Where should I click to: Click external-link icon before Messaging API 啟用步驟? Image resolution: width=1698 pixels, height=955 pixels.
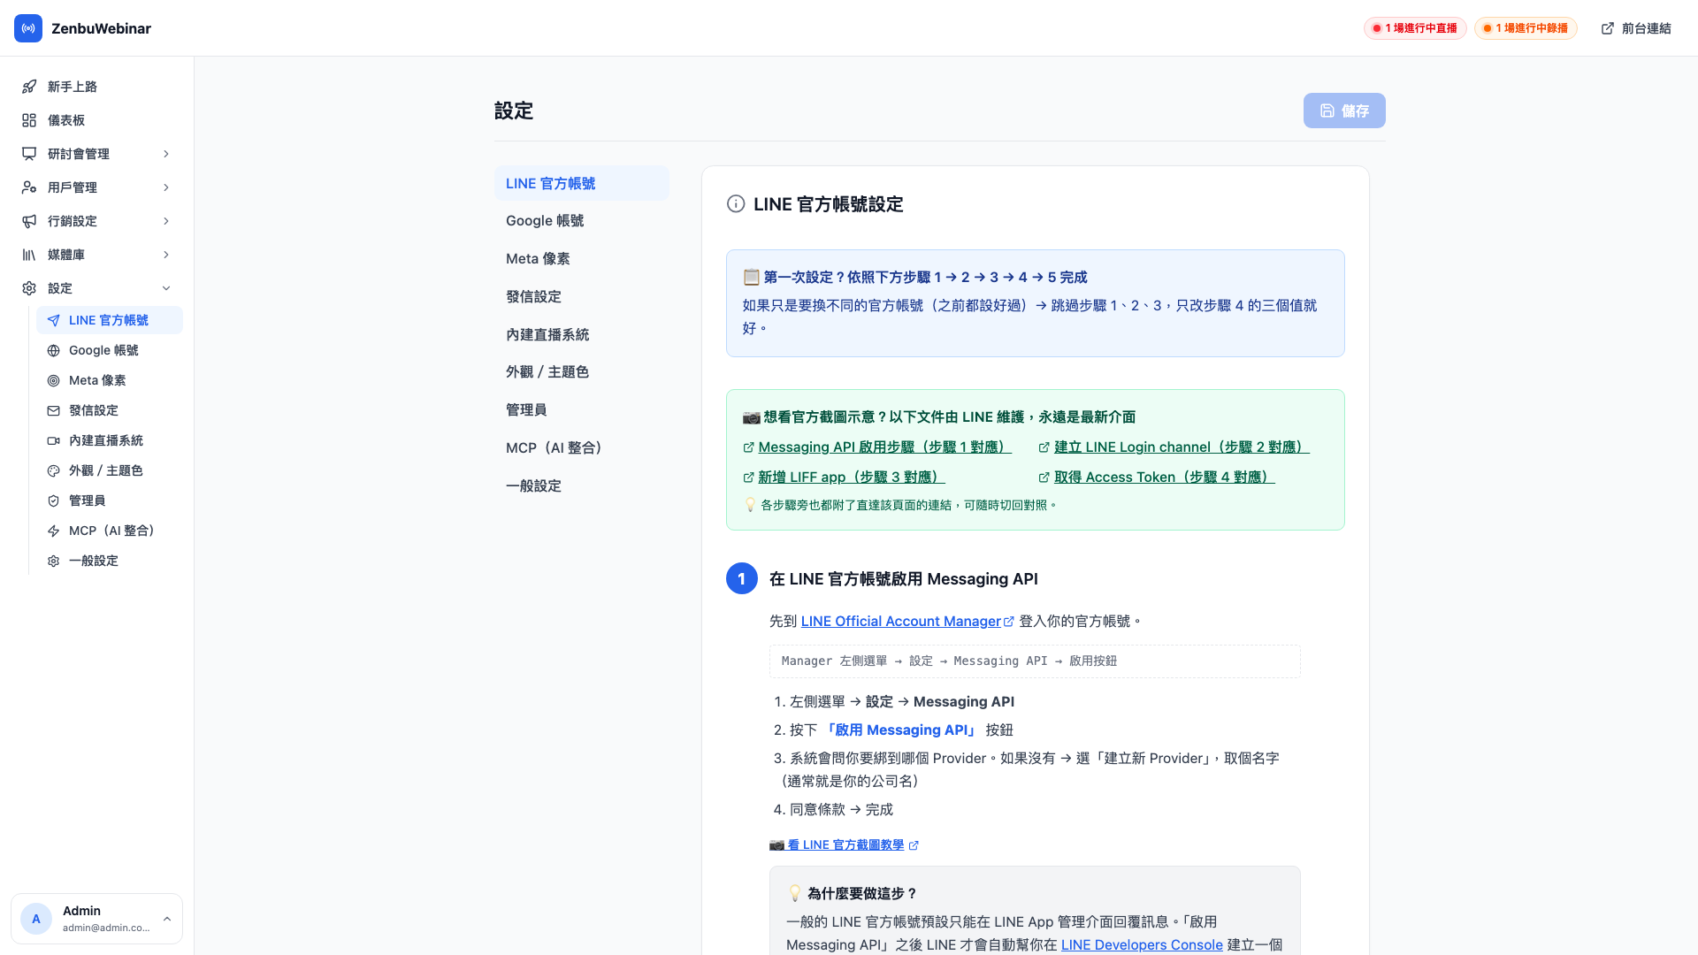coord(749,447)
